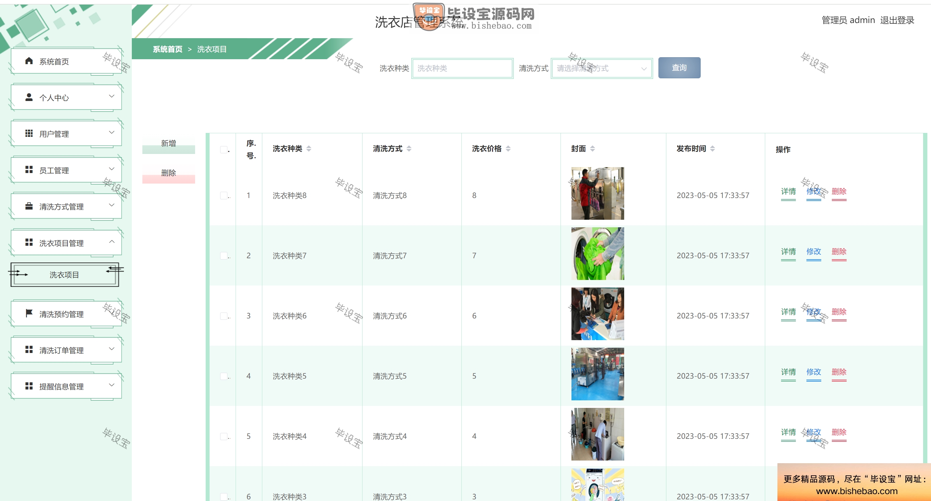Sort table by 洗衣价格 column arrows

(508, 149)
